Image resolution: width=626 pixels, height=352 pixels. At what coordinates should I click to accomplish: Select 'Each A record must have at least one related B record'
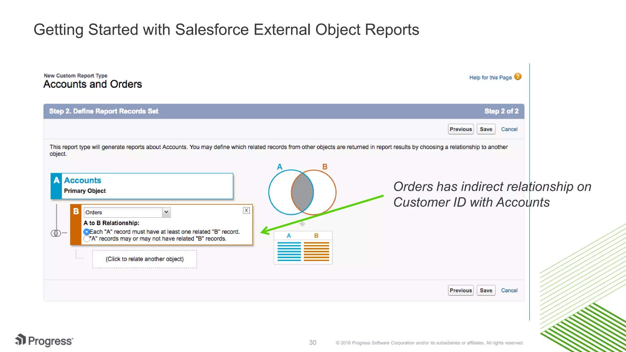(x=87, y=232)
